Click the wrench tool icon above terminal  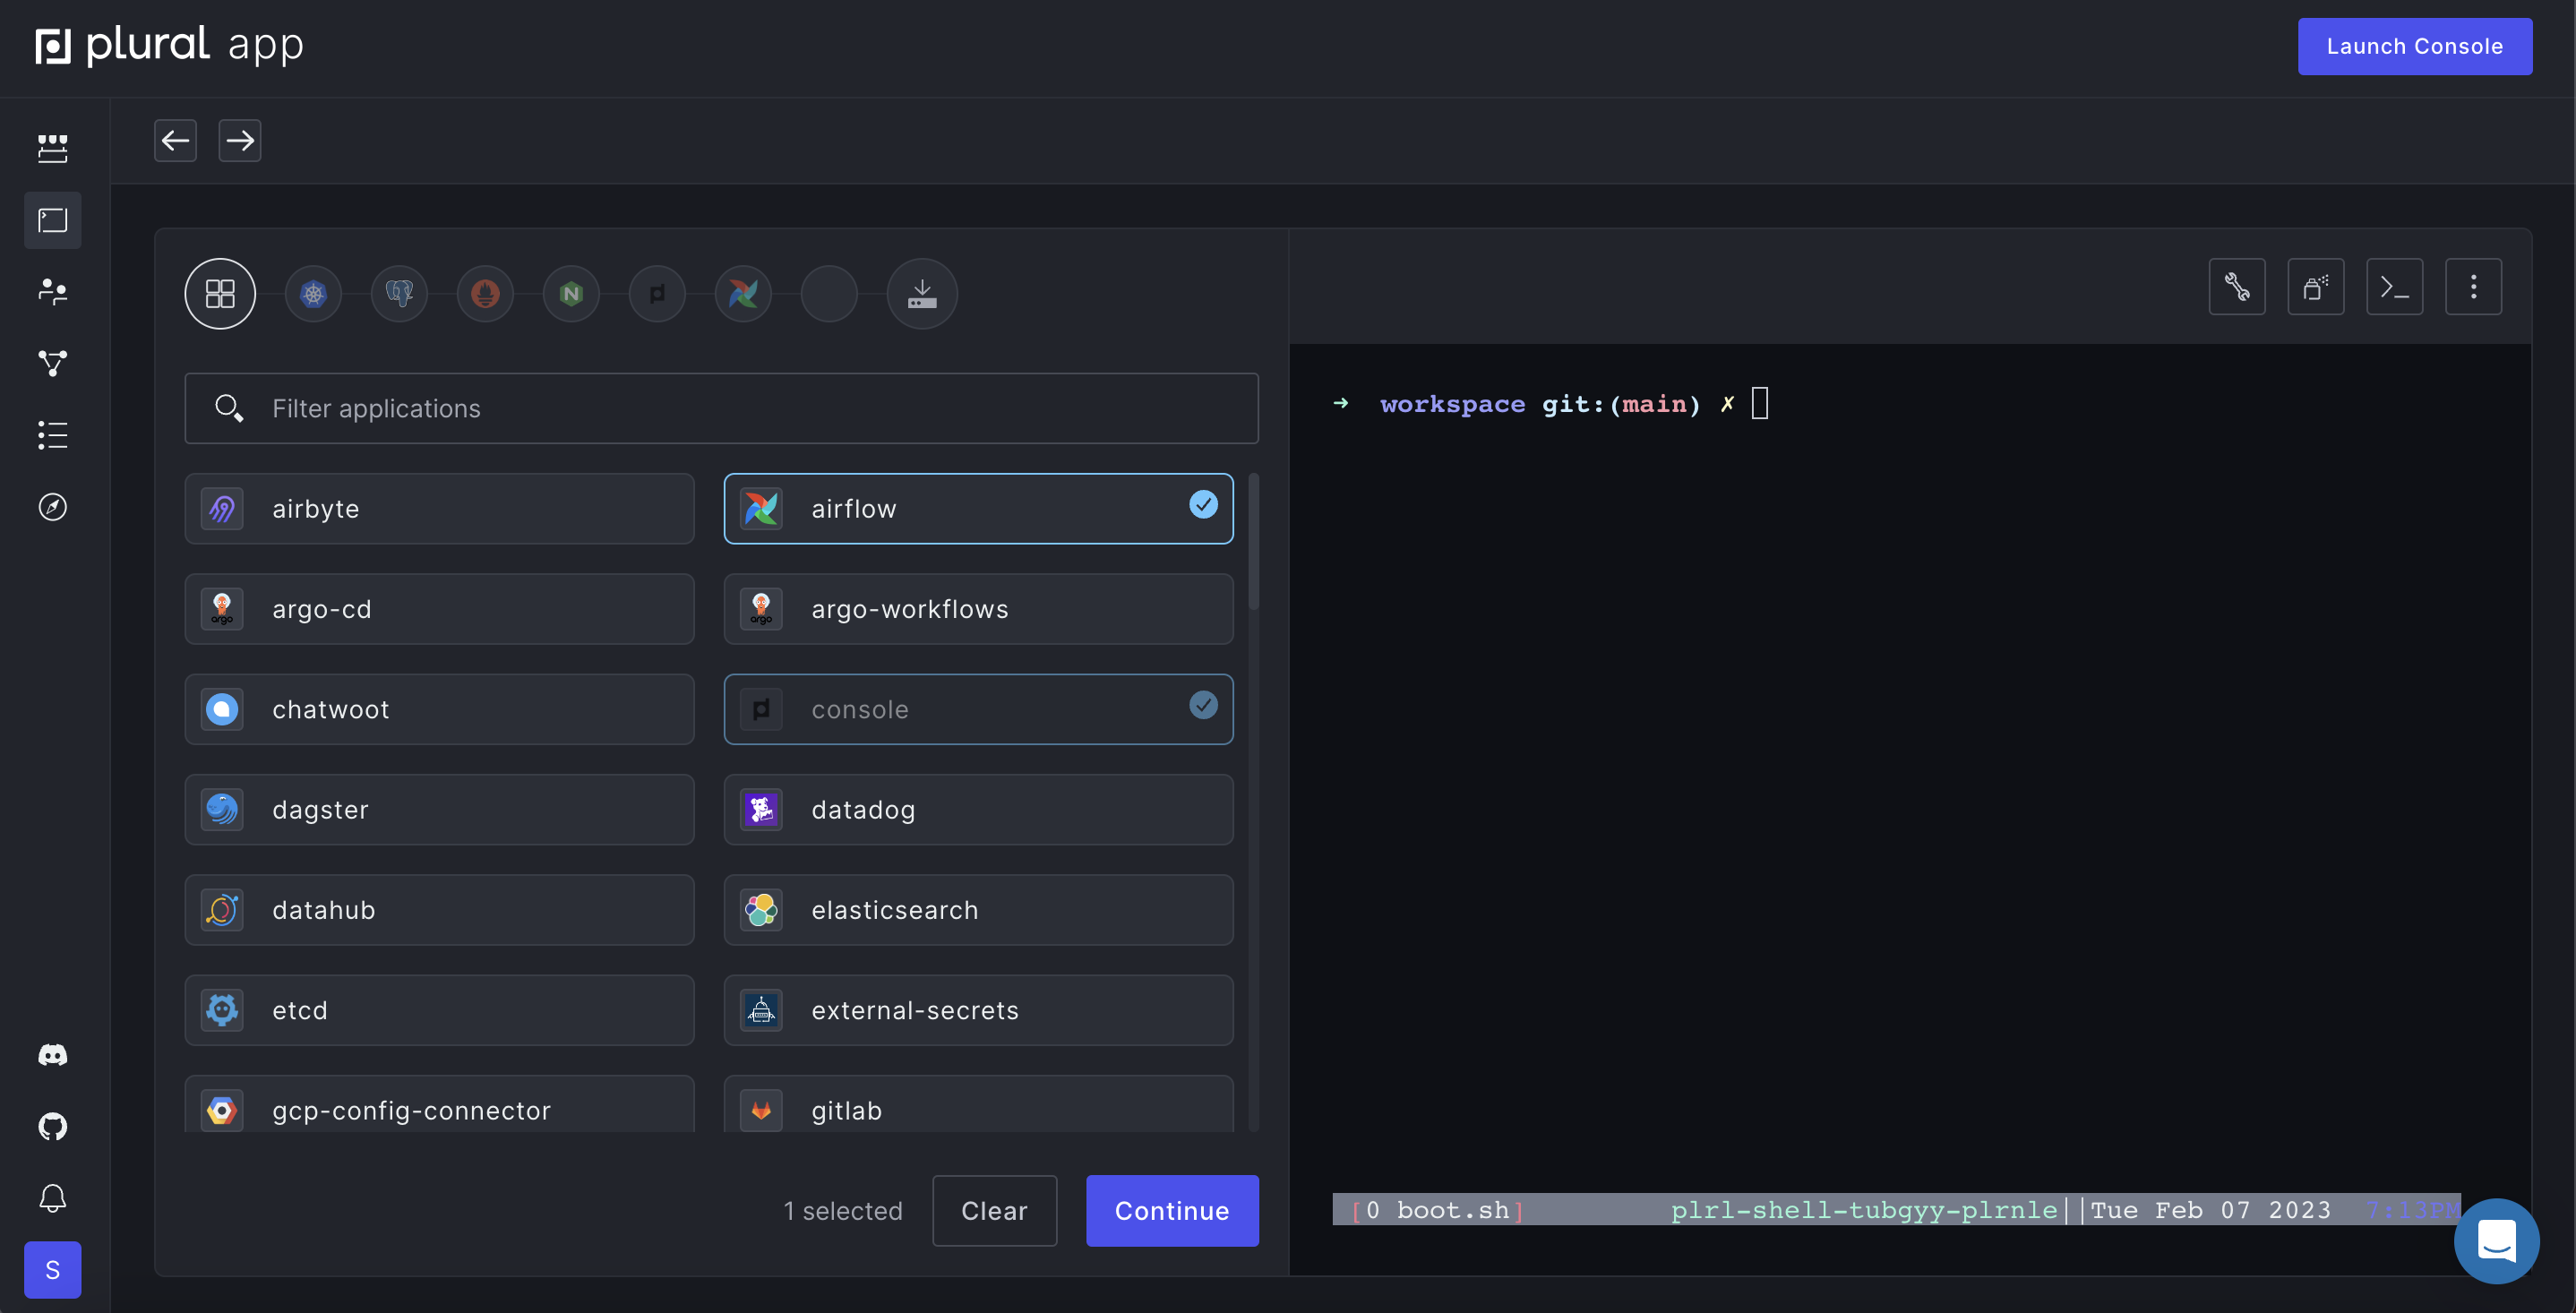(2236, 287)
